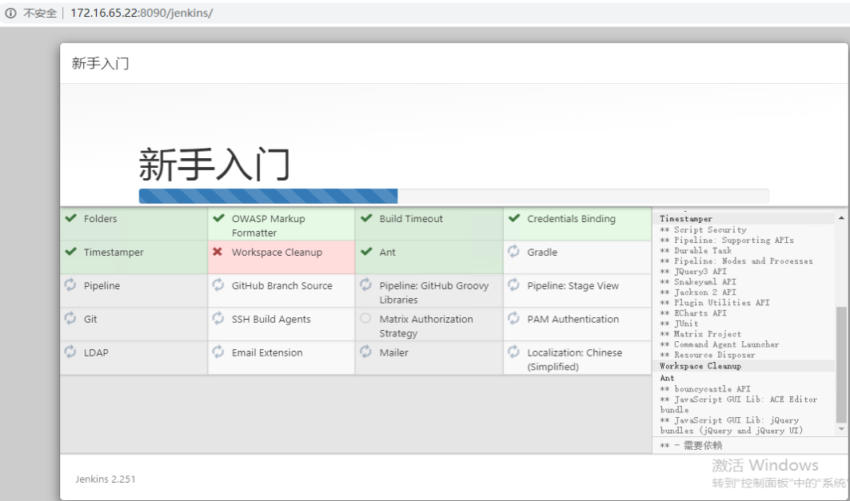Viewport: 850px width, 501px height.
Task: Click the OWASP Markup Formatter plugin name
Action: click(269, 226)
